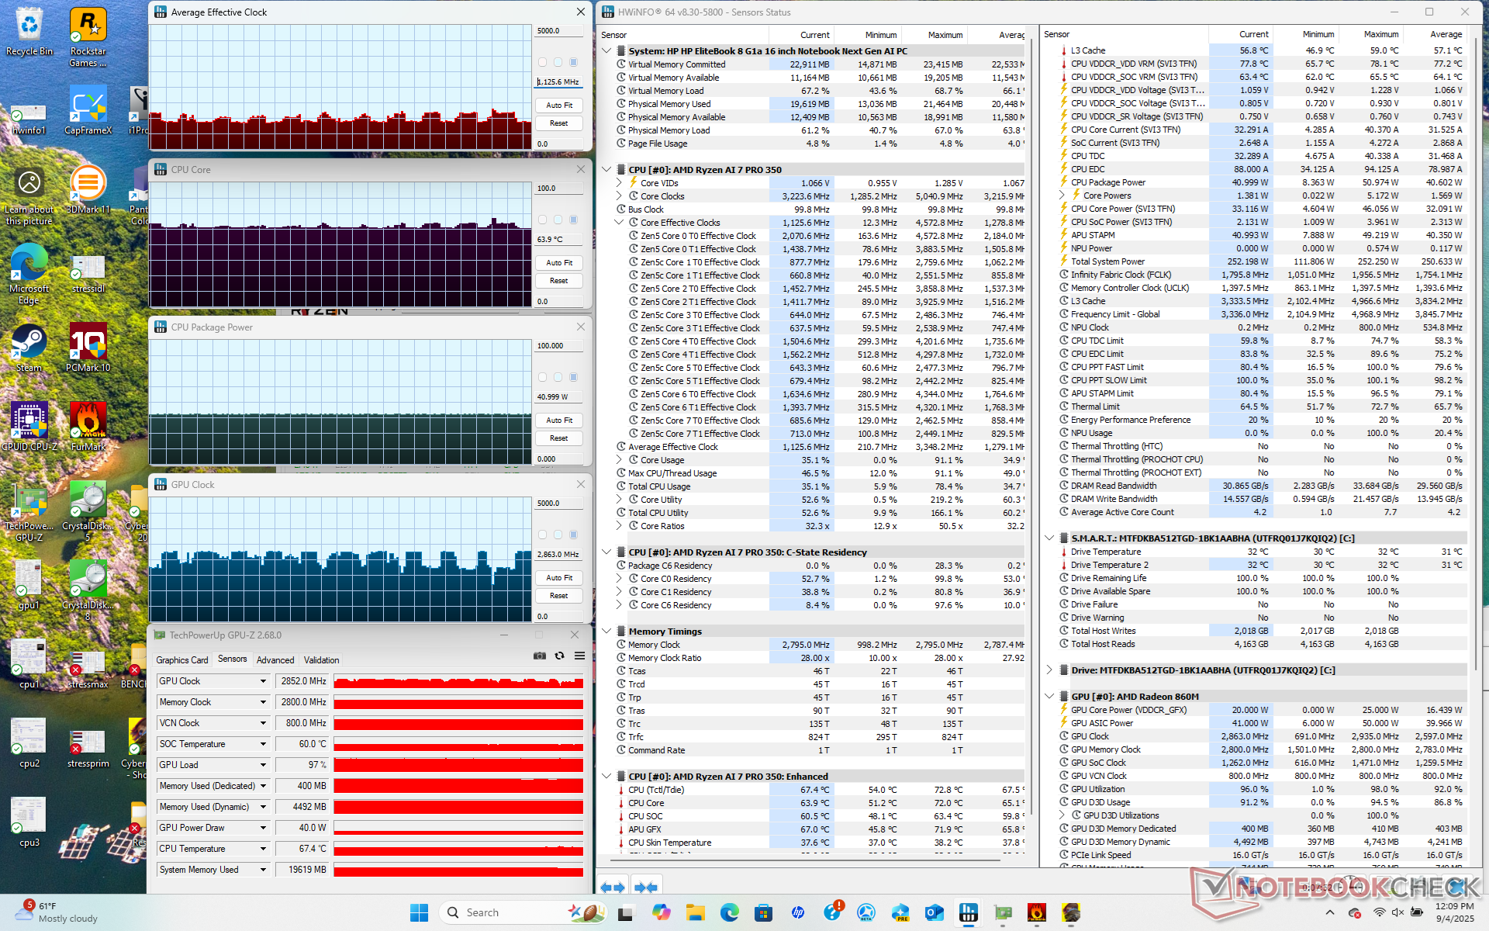Take GPU-Z screenshot with camera icon
The width and height of the screenshot is (1489, 931).
539,656
